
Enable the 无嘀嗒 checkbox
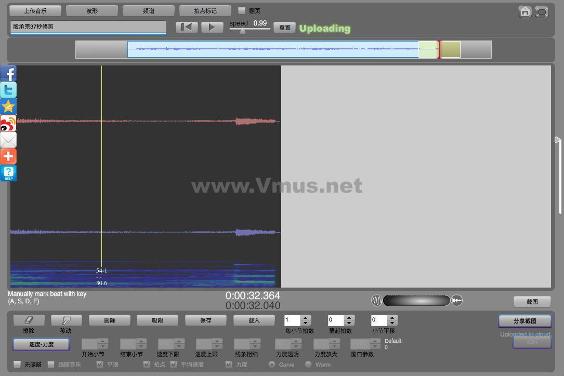pyautogui.click(x=17, y=365)
